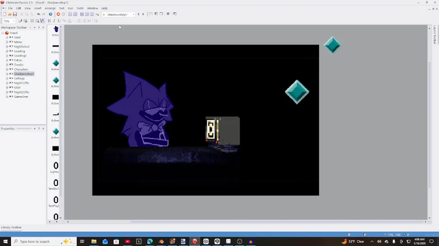Open the Window menu
Image resolution: width=439 pixels, height=246 pixels.
(x=92, y=8)
